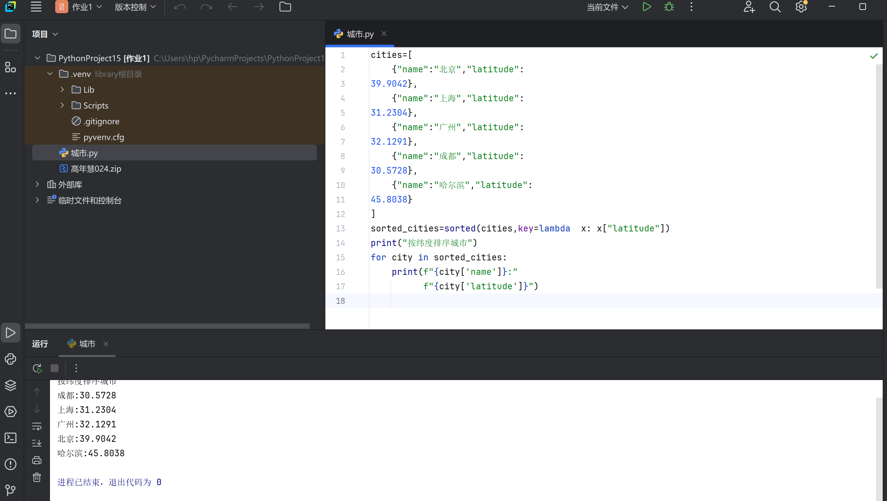The height and width of the screenshot is (501, 887).
Task: Open Code With Me user icon
Action: point(749,7)
